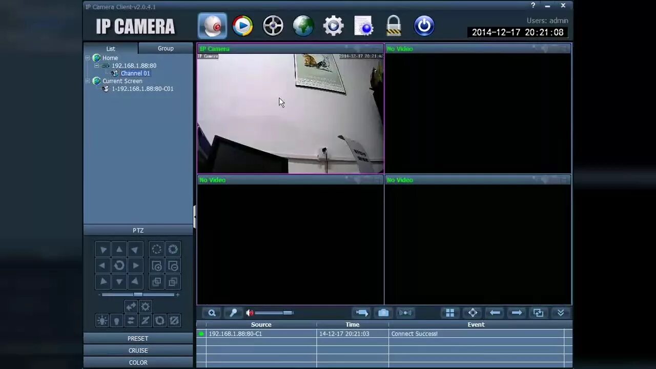
Task: Expand the PRESET panel
Action: [x=138, y=339]
